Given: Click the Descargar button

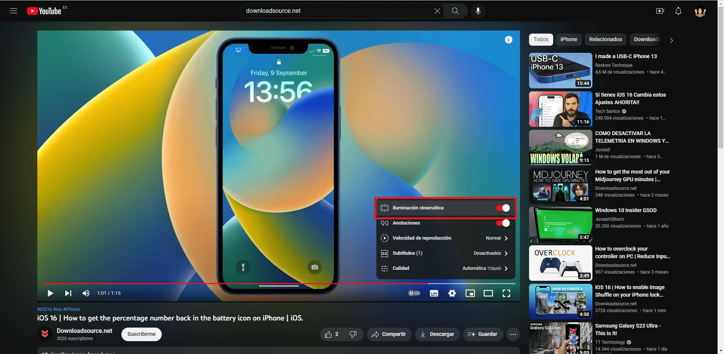Looking at the screenshot, I should point(437,334).
